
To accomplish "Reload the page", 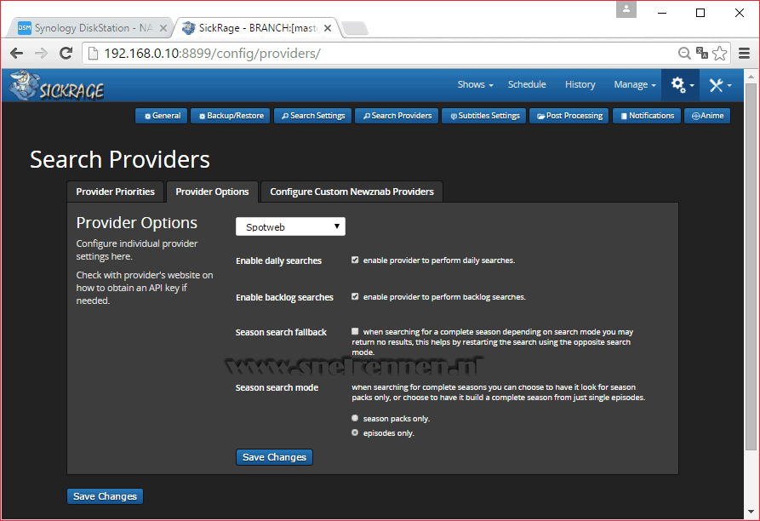I will pyautogui.click(x=66, y=54).
